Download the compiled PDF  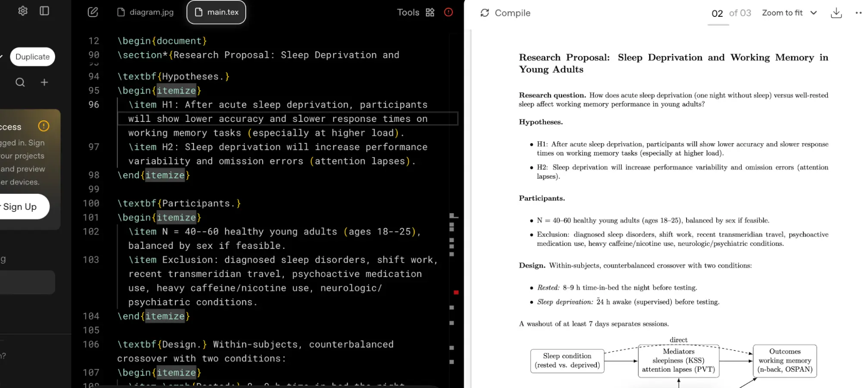836,13
